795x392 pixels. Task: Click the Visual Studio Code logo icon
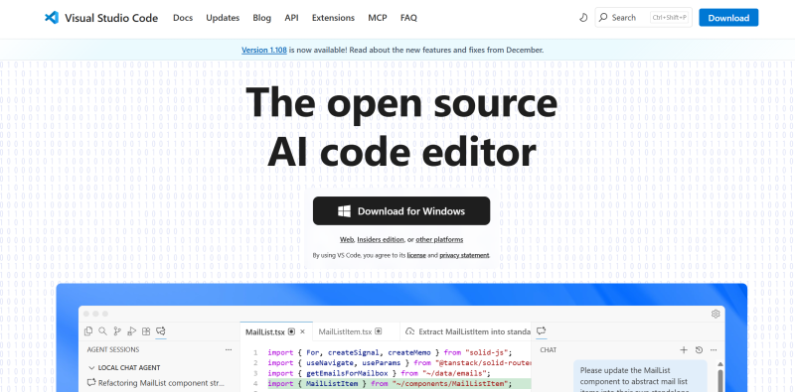52,18
